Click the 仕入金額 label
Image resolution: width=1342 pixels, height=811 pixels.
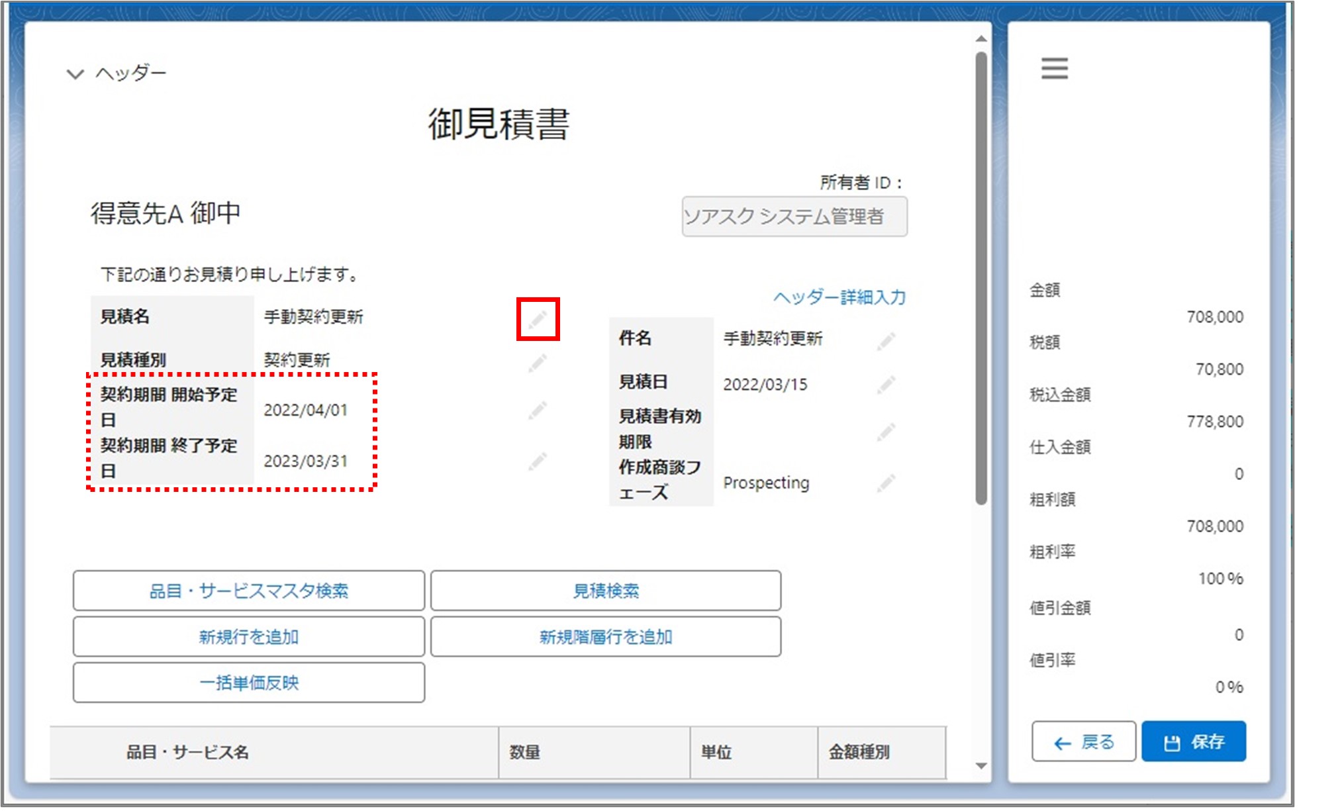(1060, 448)
